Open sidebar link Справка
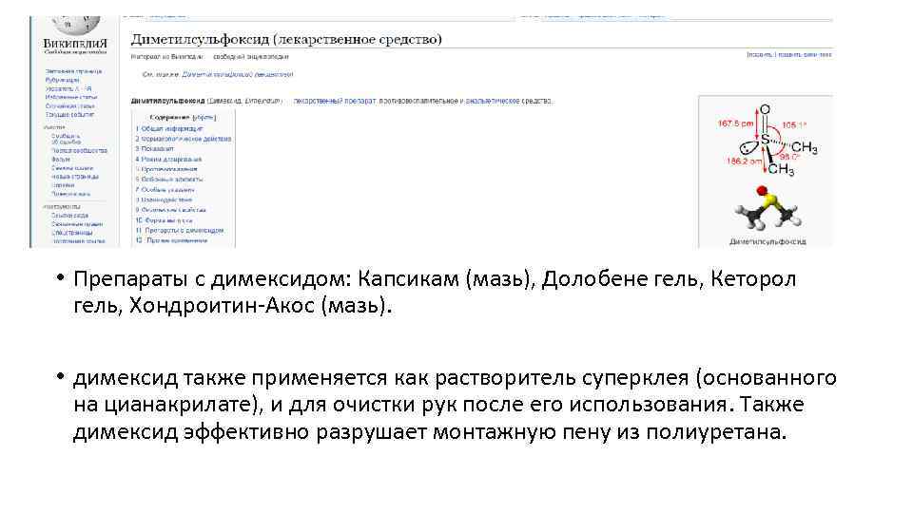913x513 pixels. [x=63, y=185]
